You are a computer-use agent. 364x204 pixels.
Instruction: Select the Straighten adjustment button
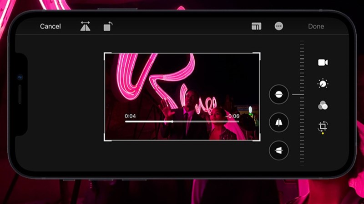click(279, 94)
